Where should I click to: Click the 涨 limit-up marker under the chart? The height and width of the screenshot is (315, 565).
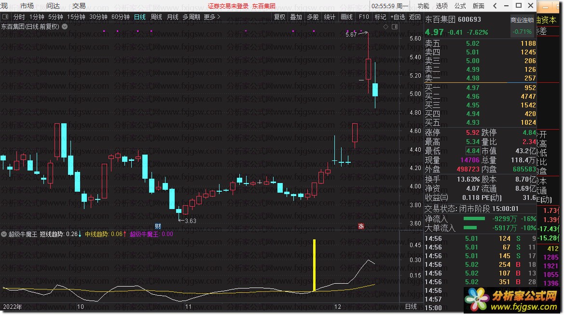361,226
